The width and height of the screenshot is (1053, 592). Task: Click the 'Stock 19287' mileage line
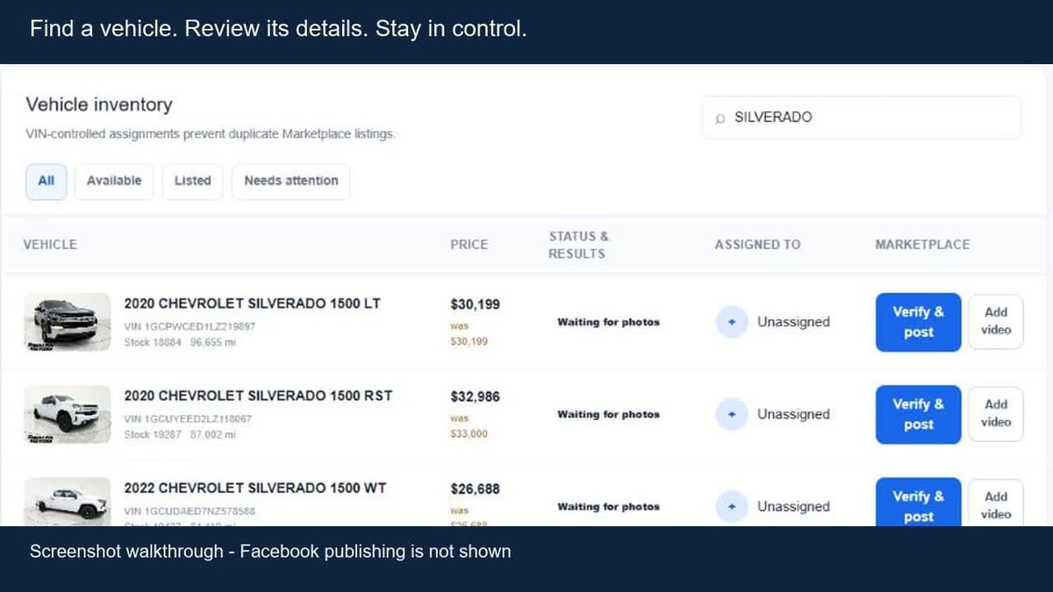[x=180, y=434]
